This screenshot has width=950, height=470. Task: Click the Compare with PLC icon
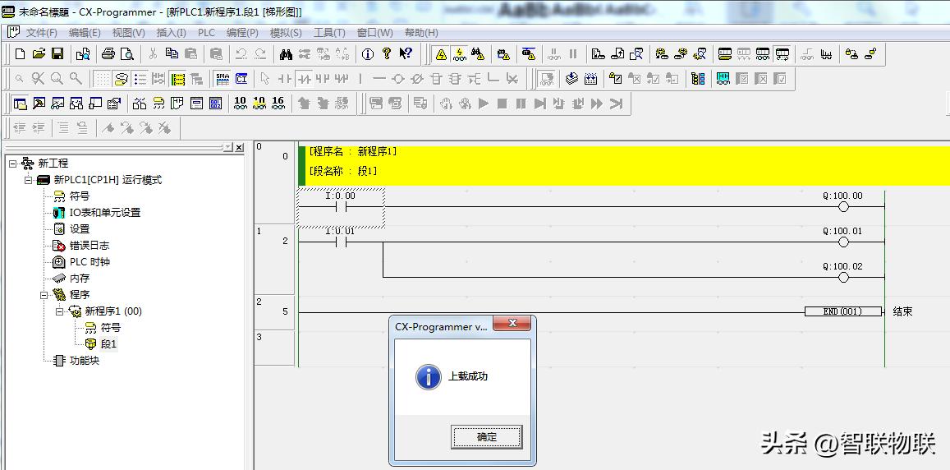point(636,54)
